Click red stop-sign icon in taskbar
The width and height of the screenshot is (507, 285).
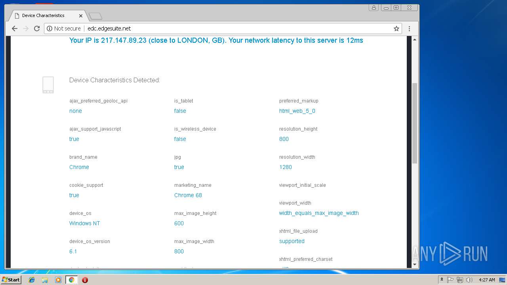(85, 280)
